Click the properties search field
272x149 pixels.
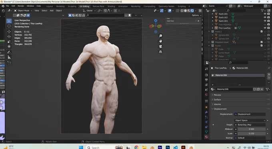click(x=238, y=63)
